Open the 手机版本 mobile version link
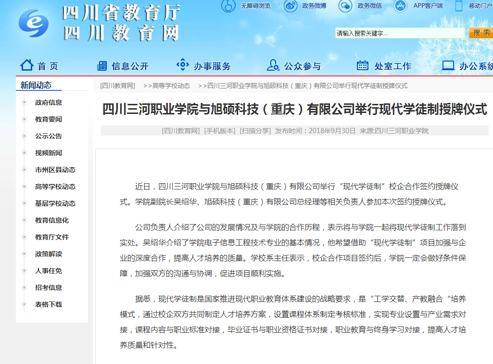 tap(220, 131)
